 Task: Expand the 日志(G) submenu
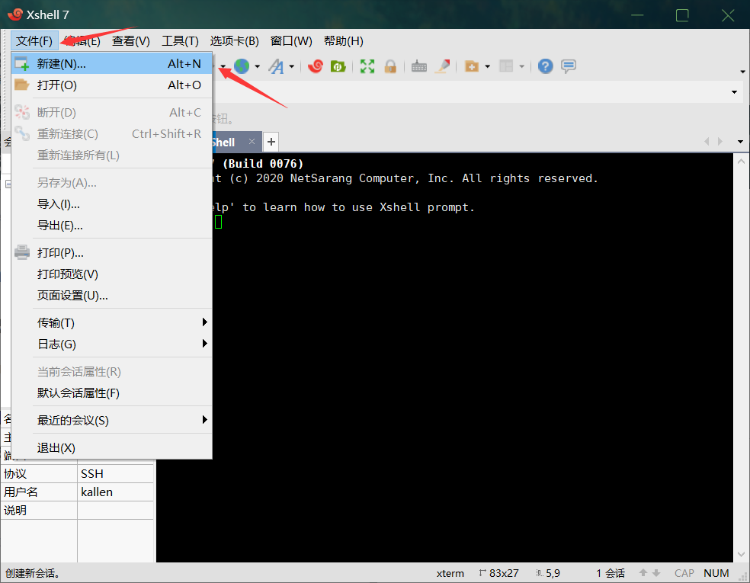click(205, 344)
